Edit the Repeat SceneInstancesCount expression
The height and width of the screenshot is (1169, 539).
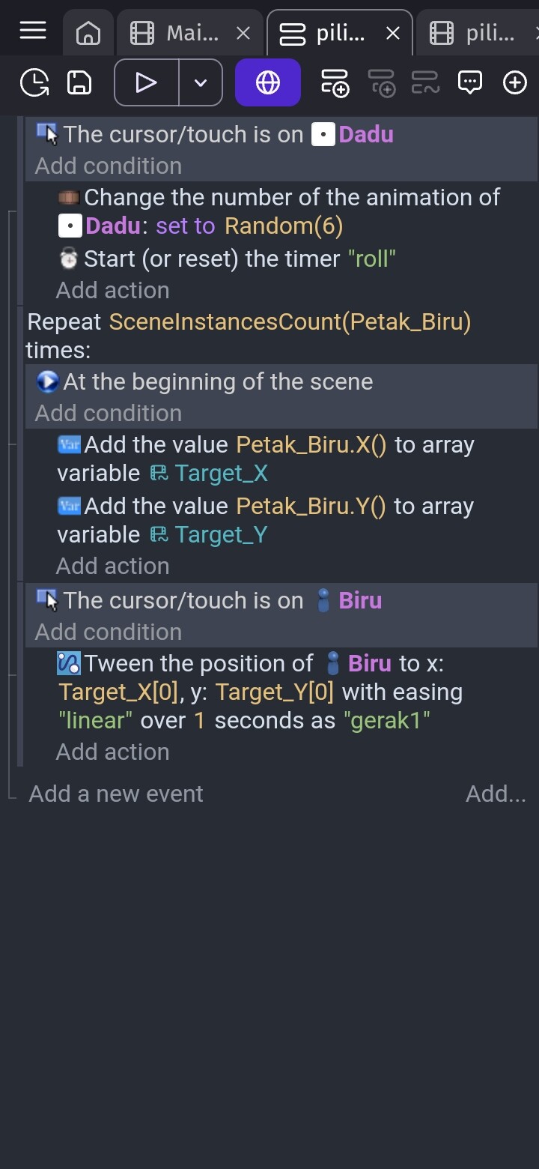[290, 321]
